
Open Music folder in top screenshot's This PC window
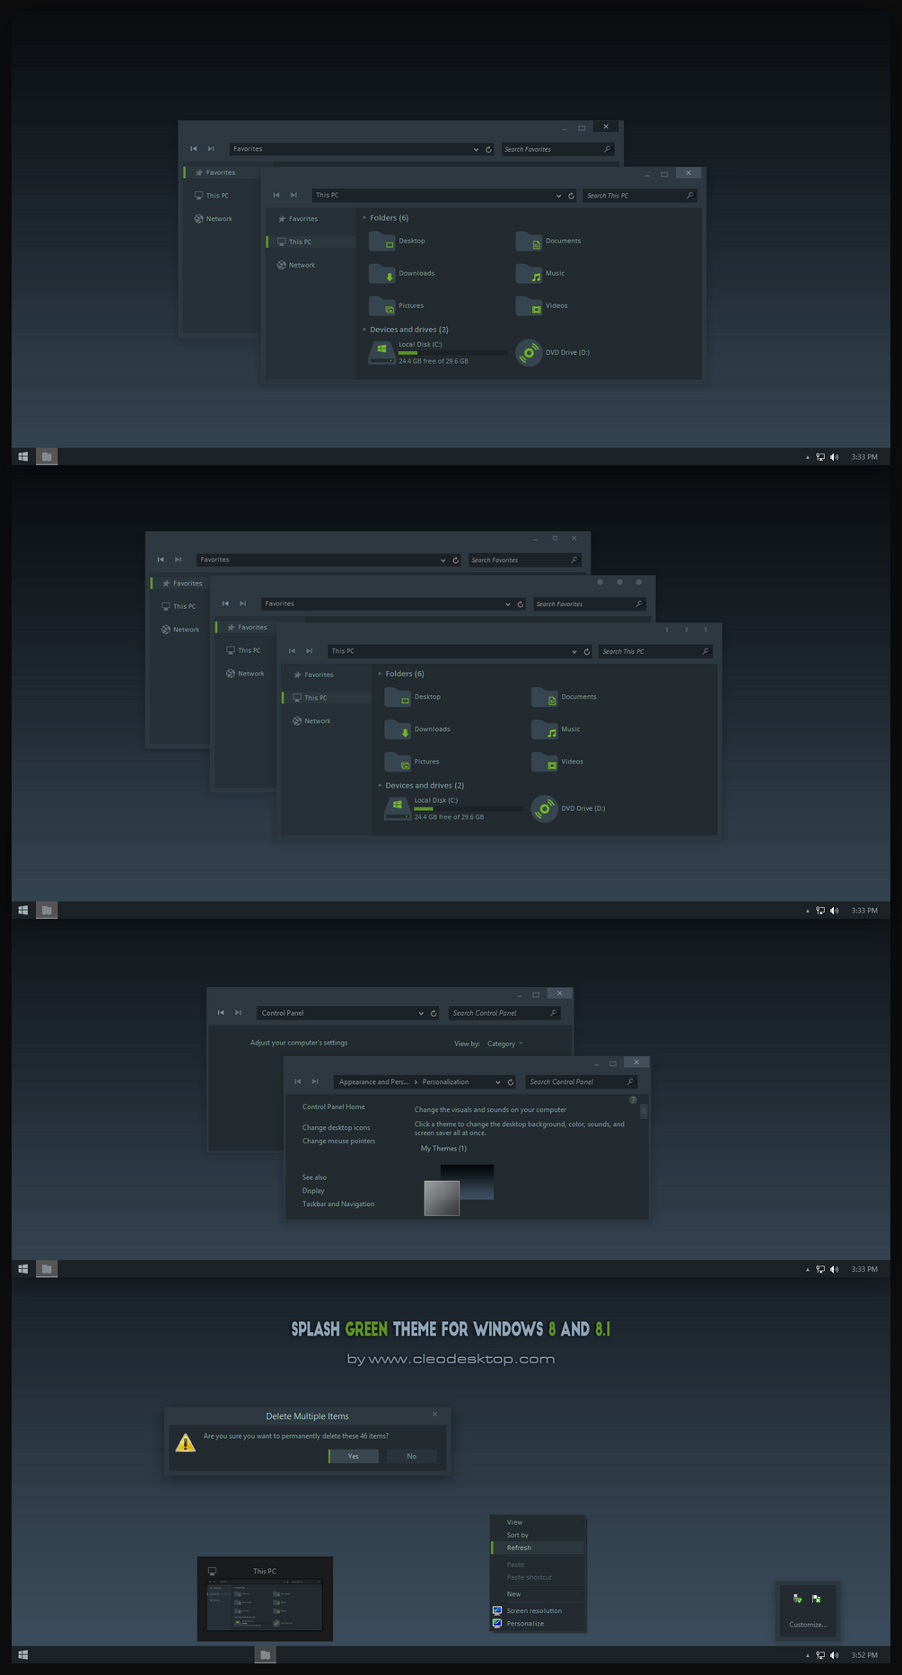pos(540,273)
